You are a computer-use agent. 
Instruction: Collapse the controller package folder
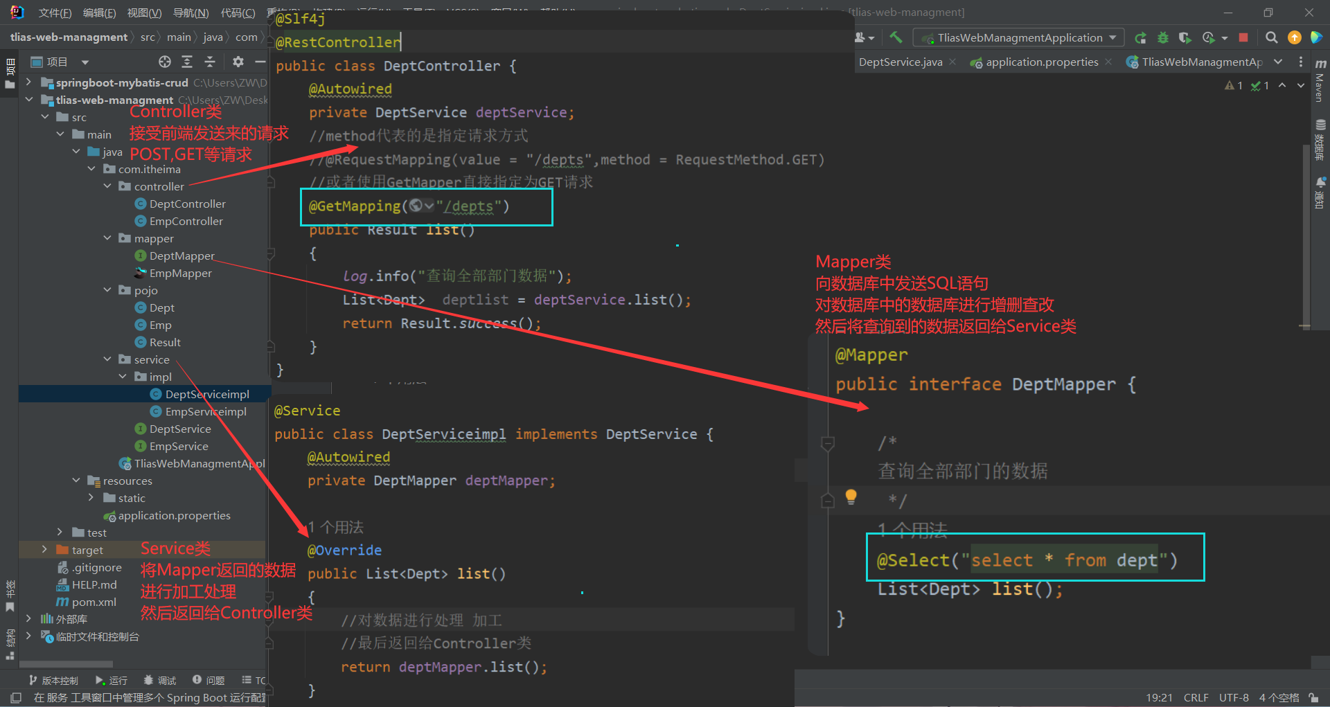point(107,186)
